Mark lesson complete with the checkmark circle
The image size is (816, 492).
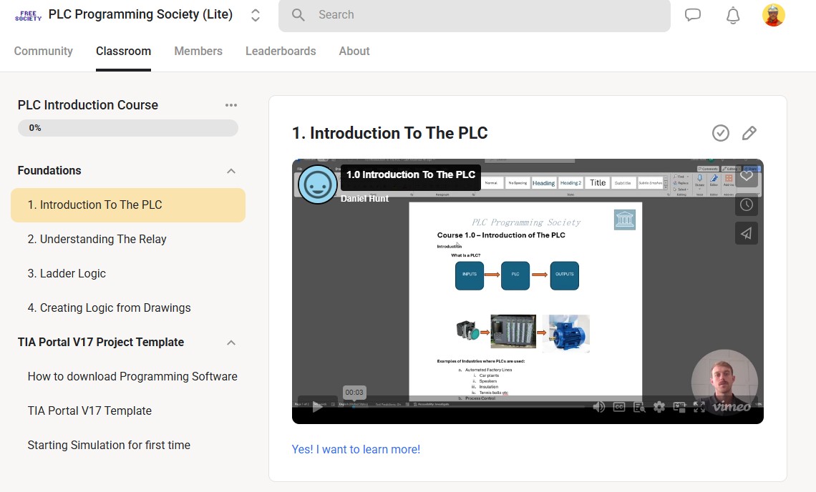(x=720, y=133)
